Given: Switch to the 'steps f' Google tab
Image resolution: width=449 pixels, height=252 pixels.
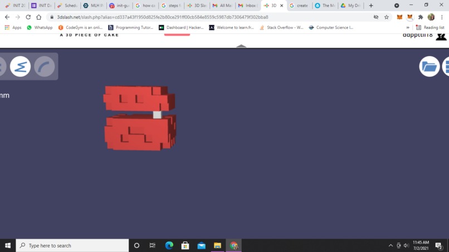Looking at the screenshot, I should coord(171,6).
